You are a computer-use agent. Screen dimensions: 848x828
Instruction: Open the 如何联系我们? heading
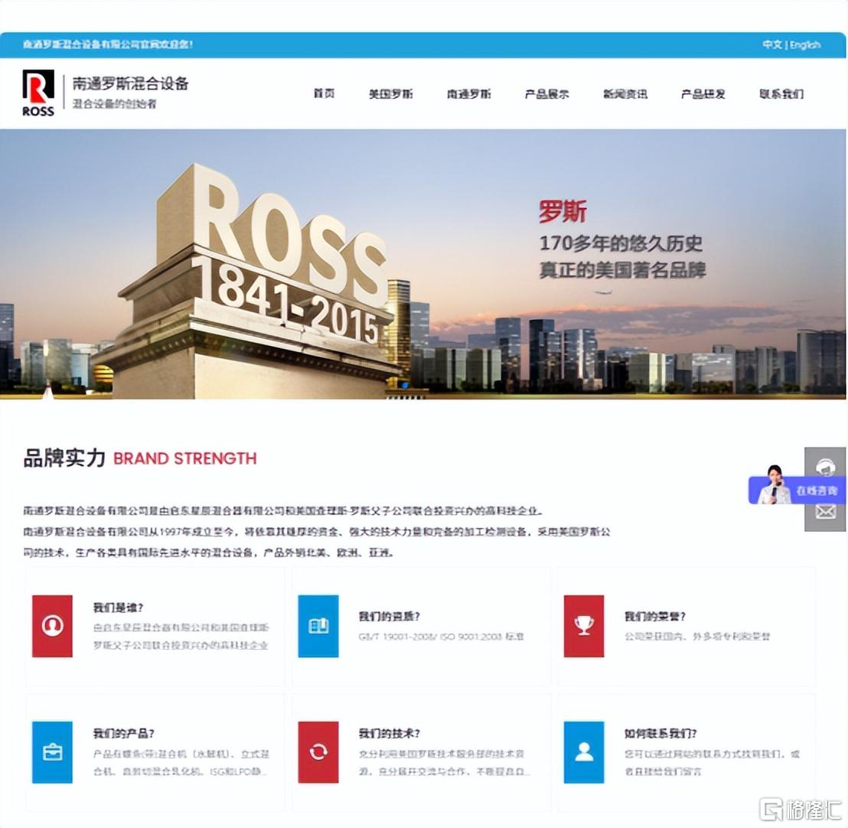coord(660,733)
